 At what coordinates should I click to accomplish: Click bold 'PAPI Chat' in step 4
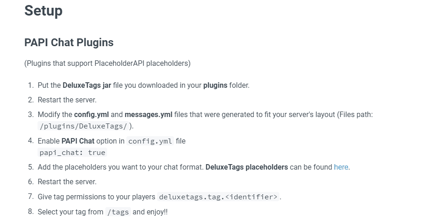[x=78, y=141]
